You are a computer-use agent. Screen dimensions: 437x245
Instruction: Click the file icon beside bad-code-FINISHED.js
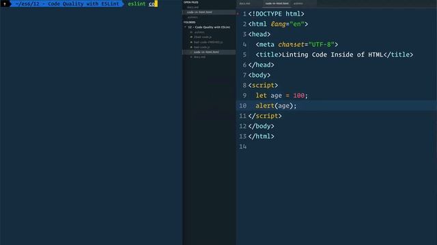pos(191,42)
